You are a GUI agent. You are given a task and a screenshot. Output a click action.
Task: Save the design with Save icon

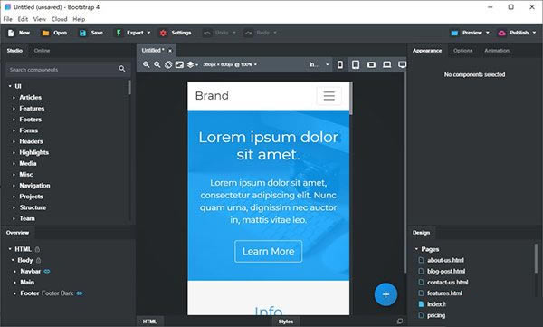(82, 33)
